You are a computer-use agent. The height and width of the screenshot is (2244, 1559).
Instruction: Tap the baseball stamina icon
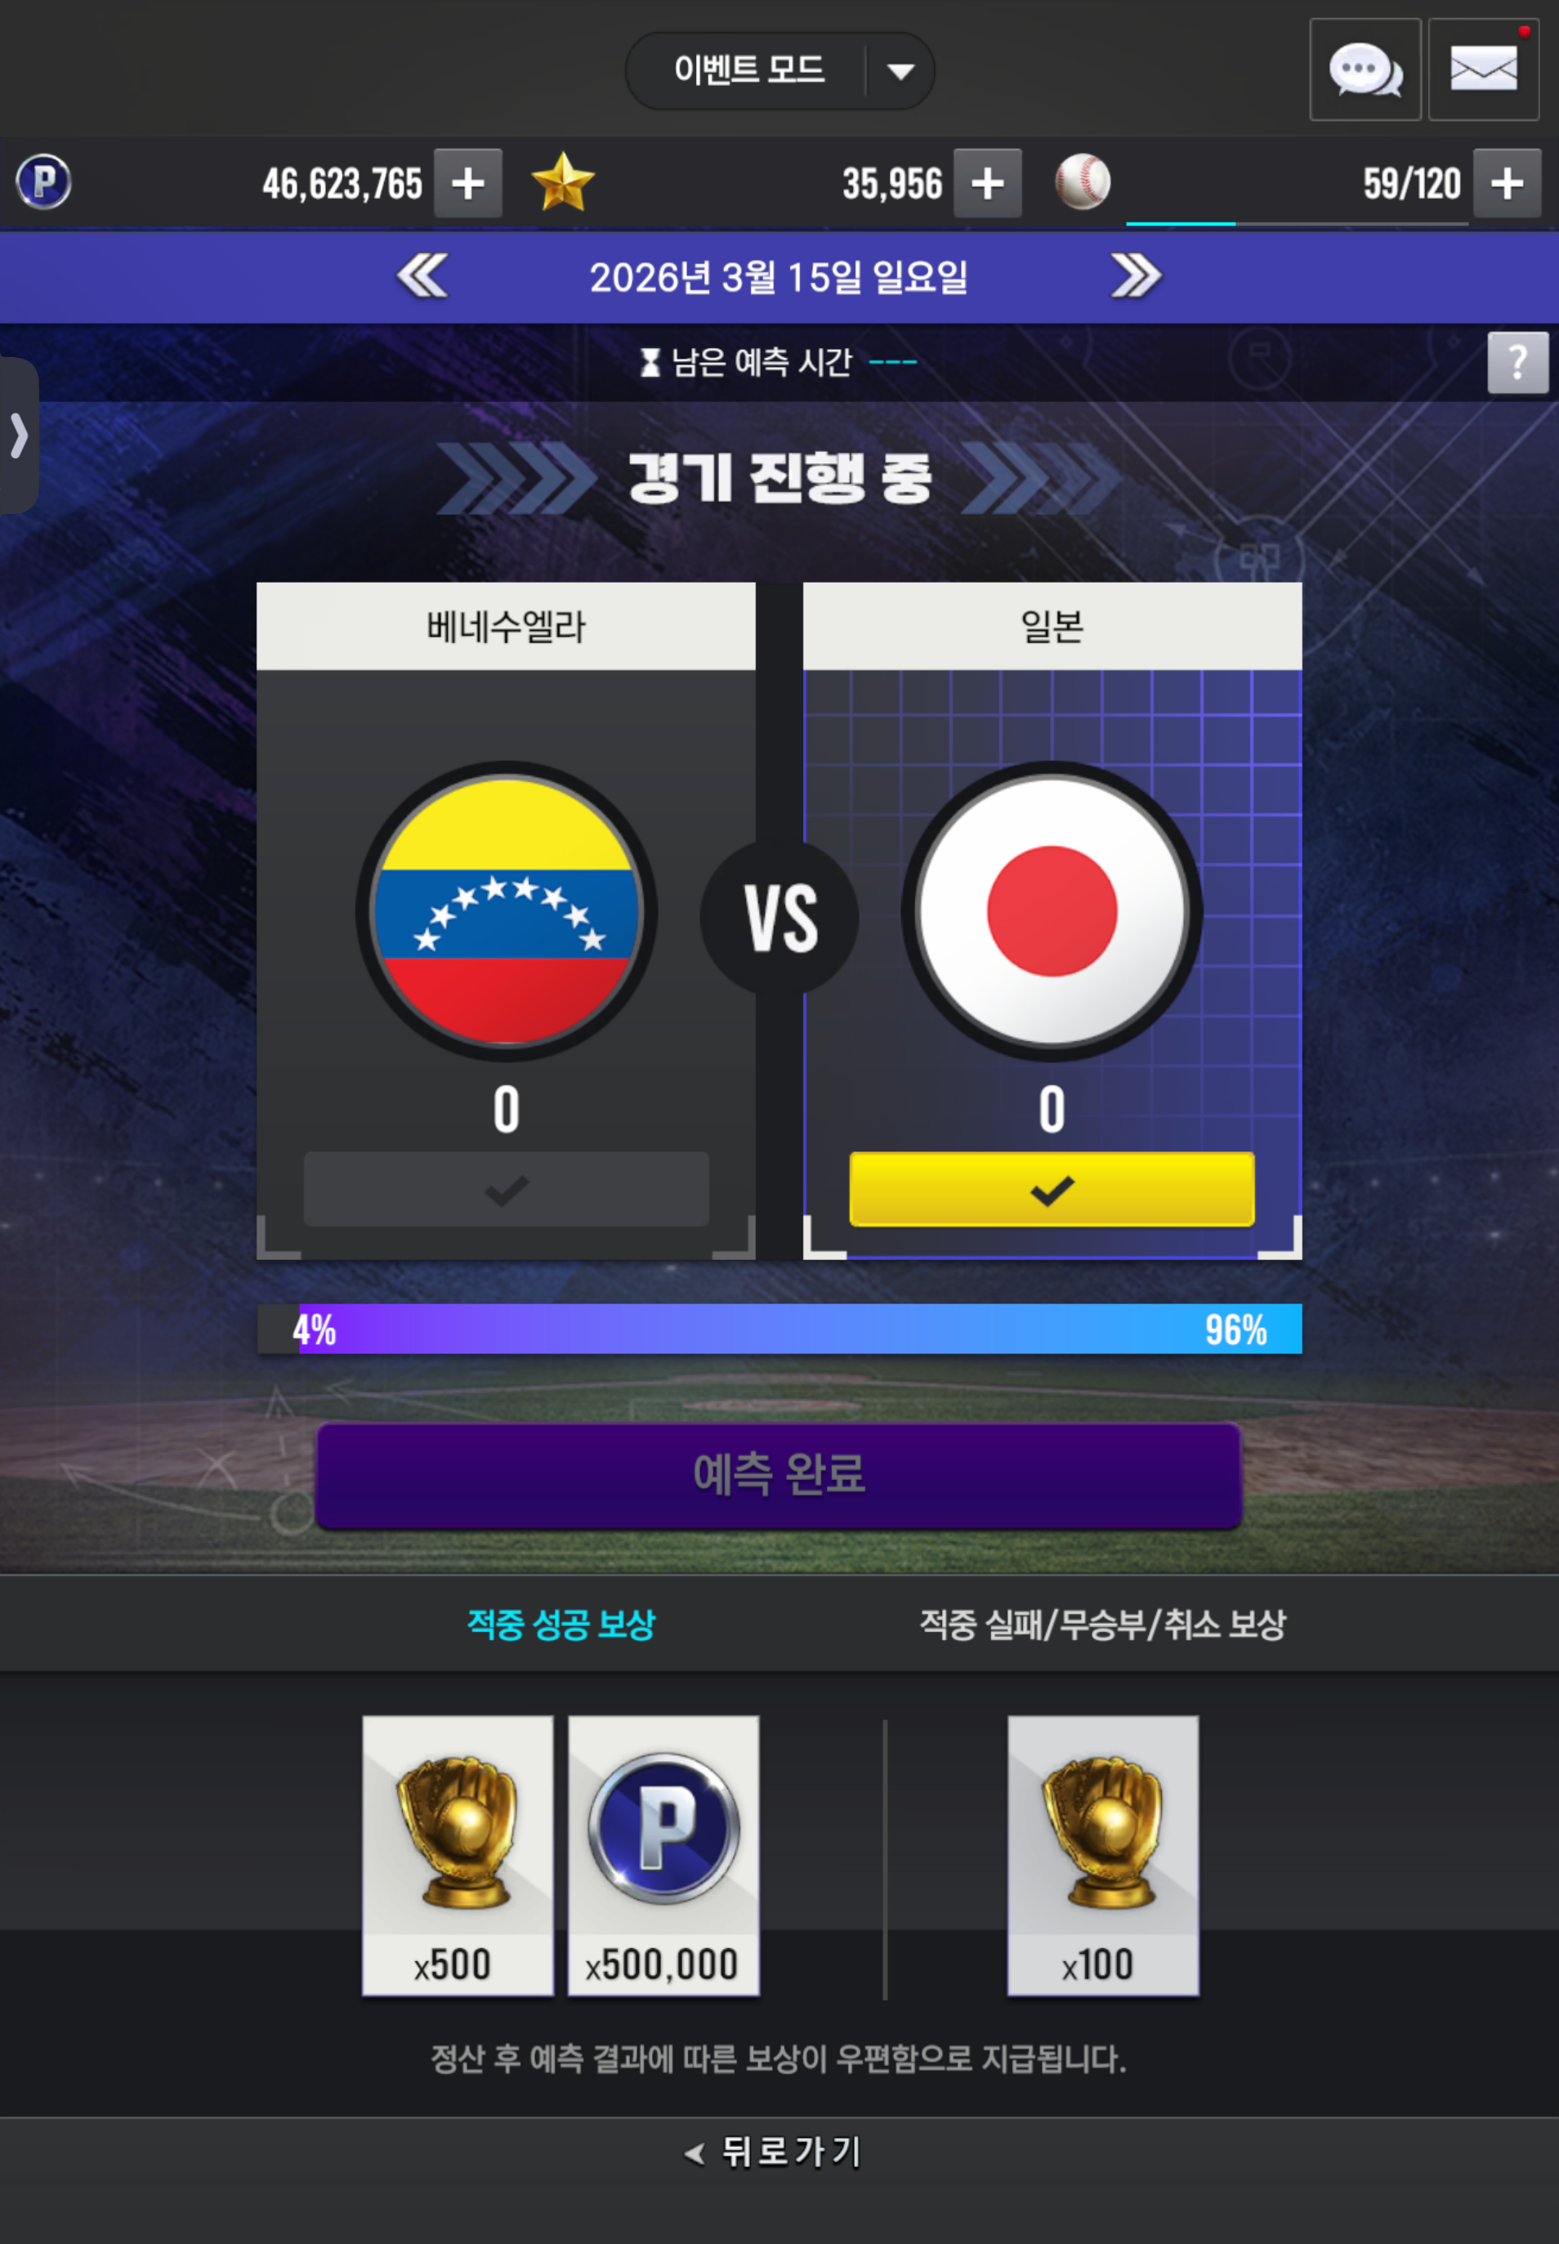click(x=1083, y=181)
